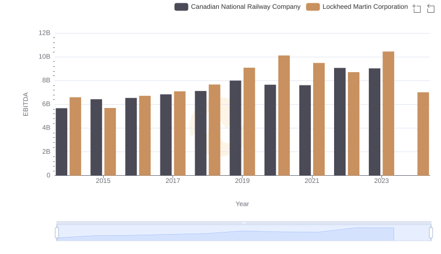Click the 2017 x-axis label

click(173, 181)
